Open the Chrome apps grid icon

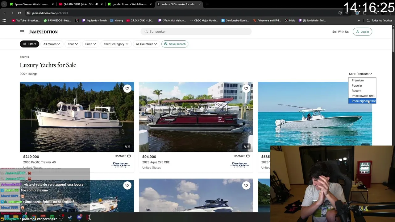4,21
